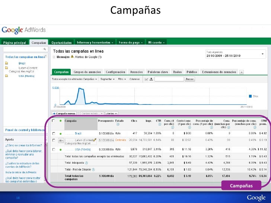Collapse the Mensajes section toggle
This screenshot has height=203, width=271.
point(54,57)
